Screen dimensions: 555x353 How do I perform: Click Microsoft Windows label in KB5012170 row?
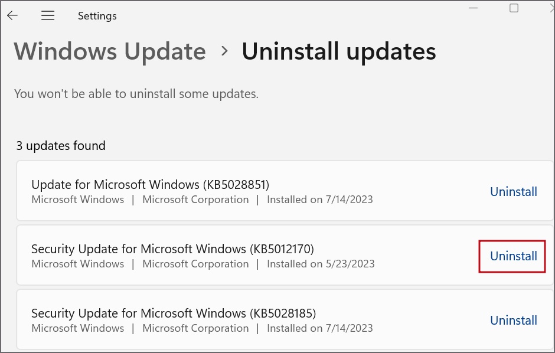[78, 264]
